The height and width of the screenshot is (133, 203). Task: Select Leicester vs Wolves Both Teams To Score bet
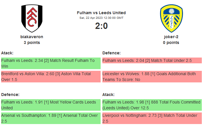(152, 77)
